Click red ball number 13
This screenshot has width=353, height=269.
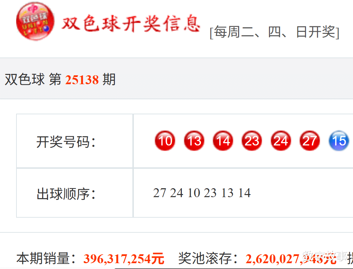click(x=194, y=141)
